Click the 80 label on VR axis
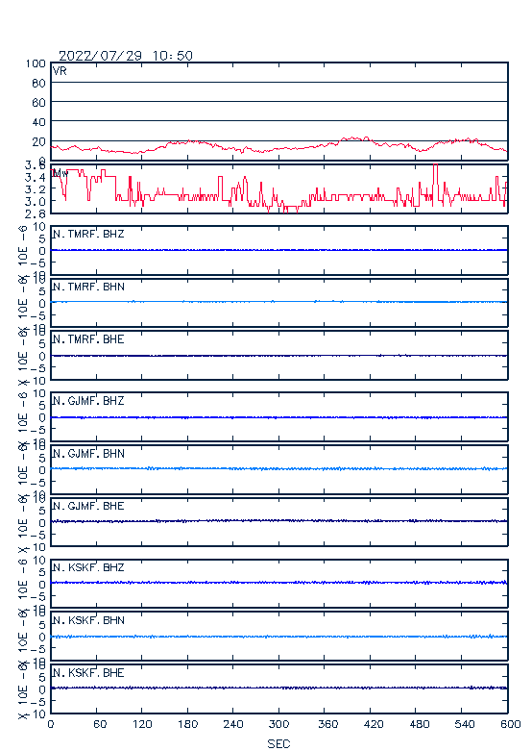532x751 pixels. [x=38, y=84]
